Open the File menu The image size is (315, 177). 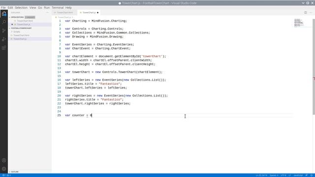pyautogui.click(x=3, y=8)
